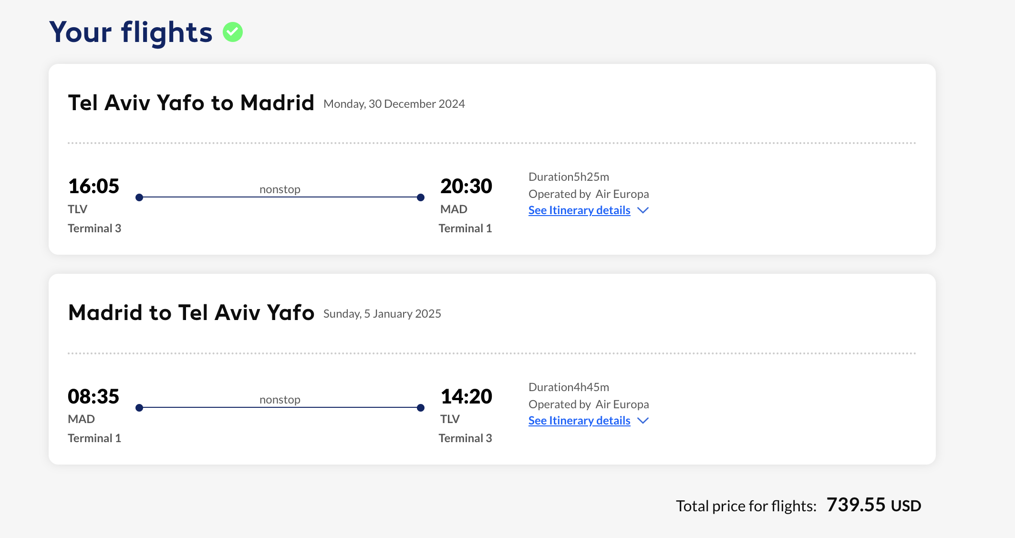Open See Itinerary details for Madrid to Tel Aviv
The width and height of the screenshot is (1015, 538).
click(579, 421)
